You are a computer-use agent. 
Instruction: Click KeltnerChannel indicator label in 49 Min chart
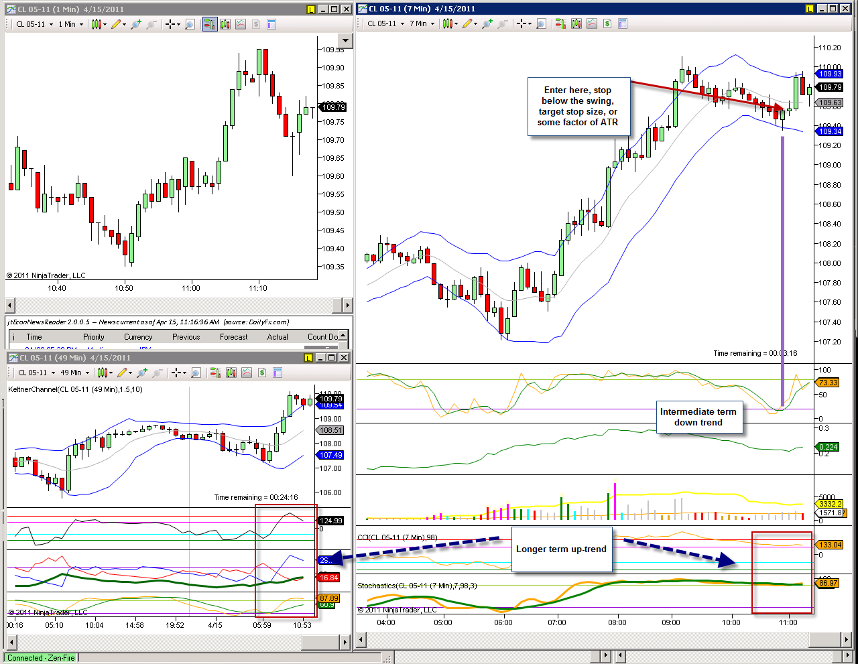coord(75,389)
